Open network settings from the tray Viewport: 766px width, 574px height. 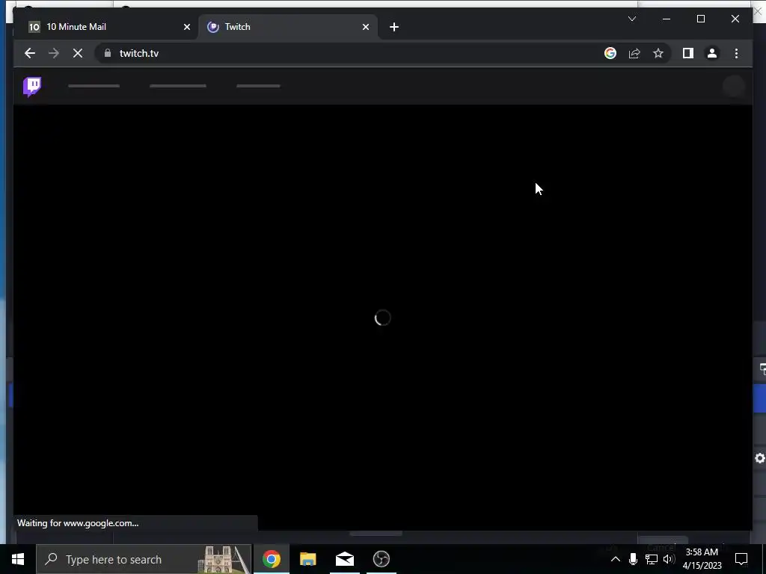[652, 559]
